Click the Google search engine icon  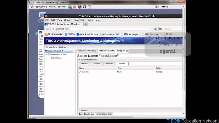[160, 29]
